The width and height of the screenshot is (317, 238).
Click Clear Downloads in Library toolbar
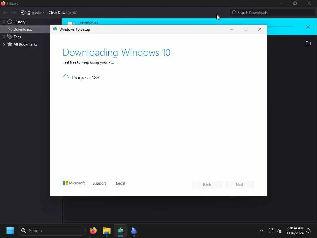point(62,12)
